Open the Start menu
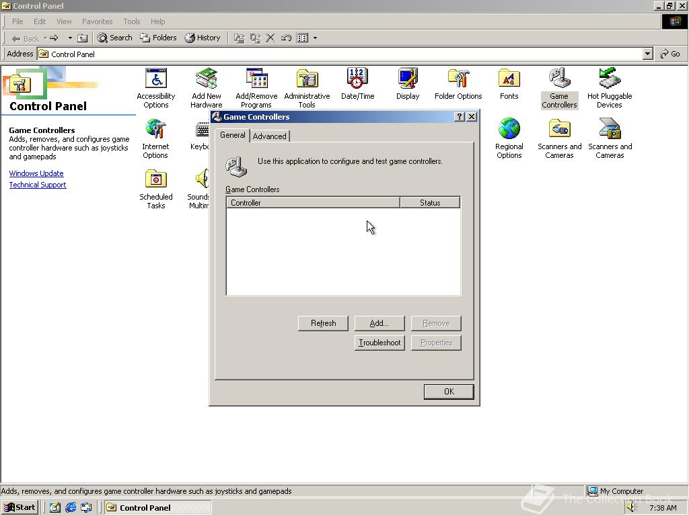The width and height of the screenshot is (689, 516). click(x=20, y=508)
